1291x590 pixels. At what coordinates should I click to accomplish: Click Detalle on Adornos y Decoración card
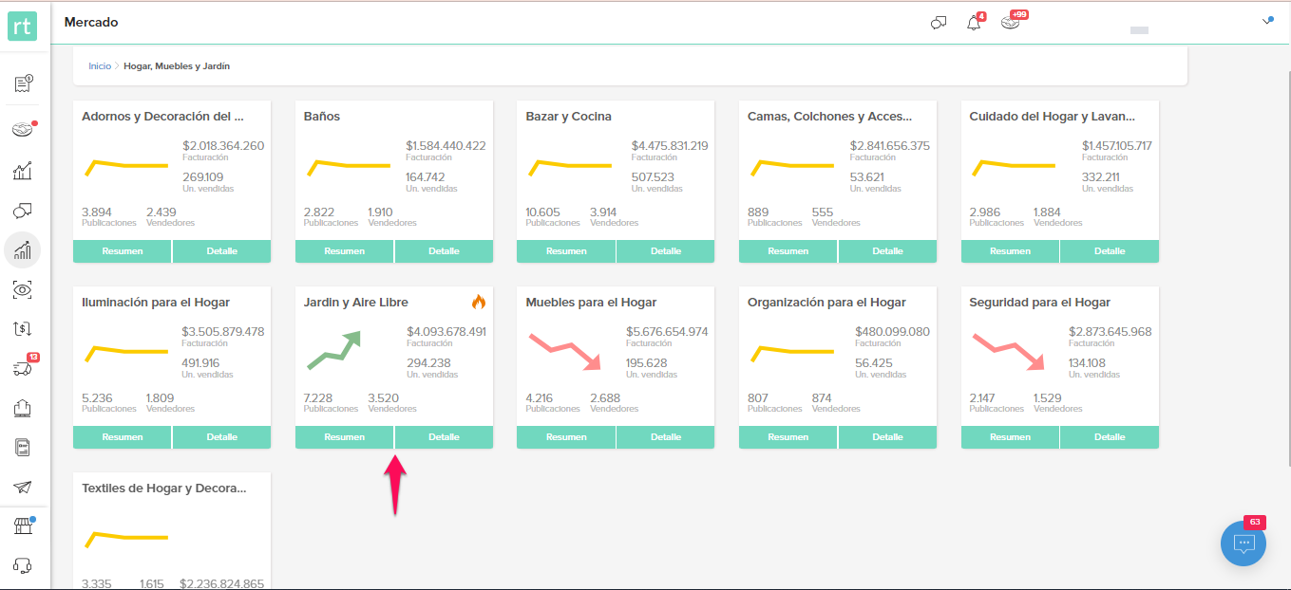click(x=221, y=251)
